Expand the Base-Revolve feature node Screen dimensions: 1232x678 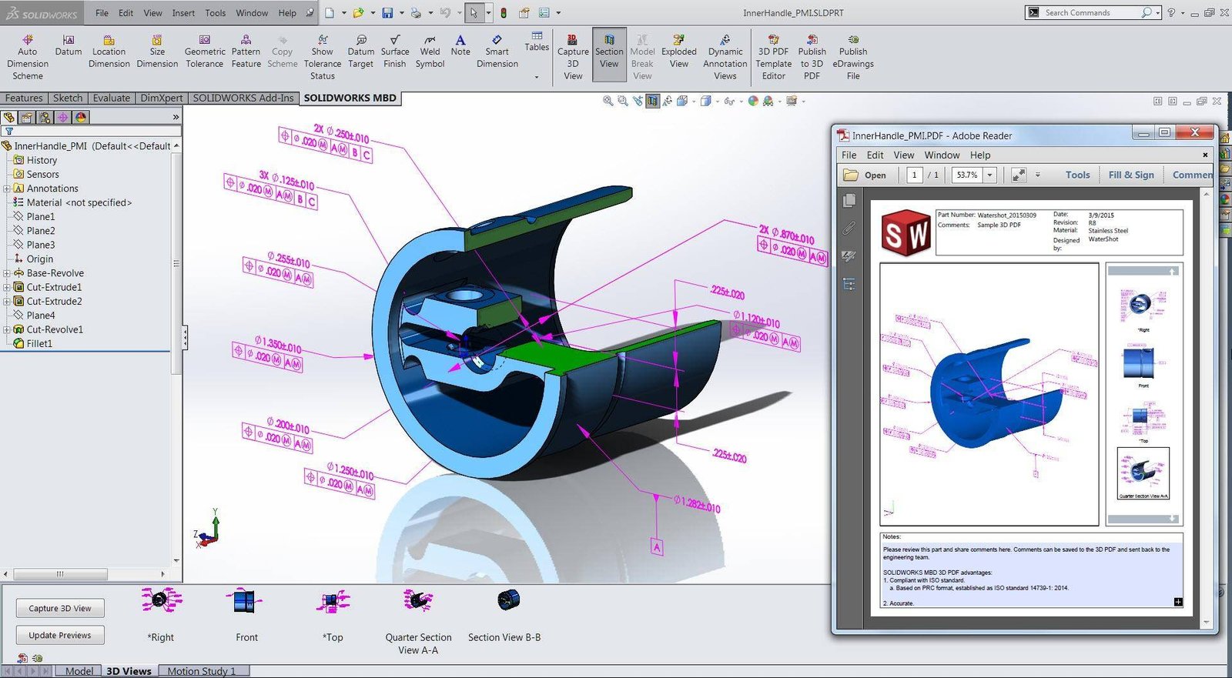7,273
